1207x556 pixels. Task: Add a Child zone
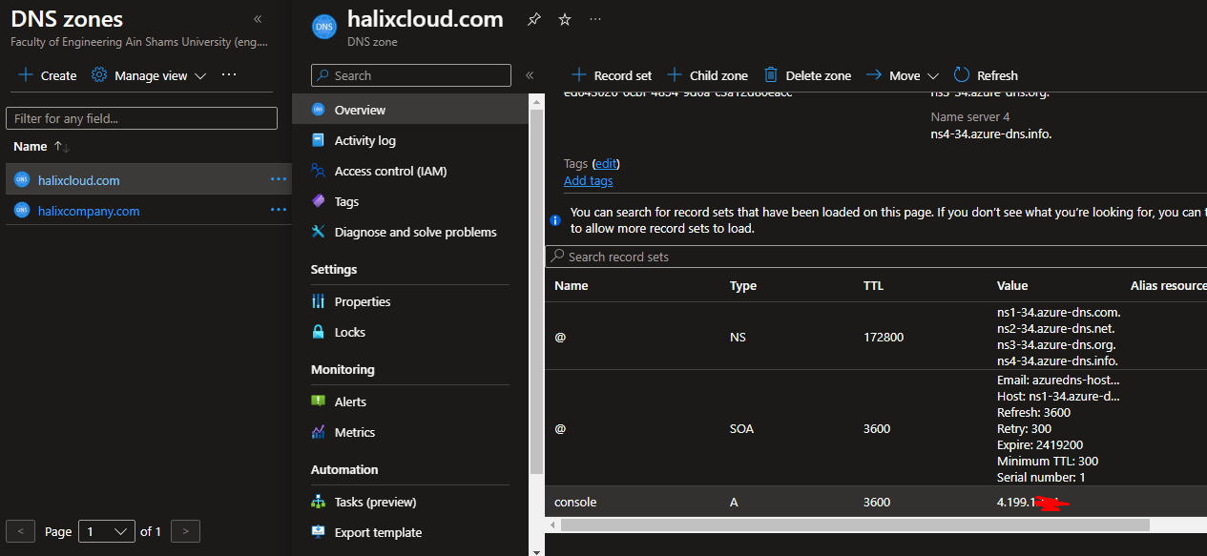tap(707, 75)
